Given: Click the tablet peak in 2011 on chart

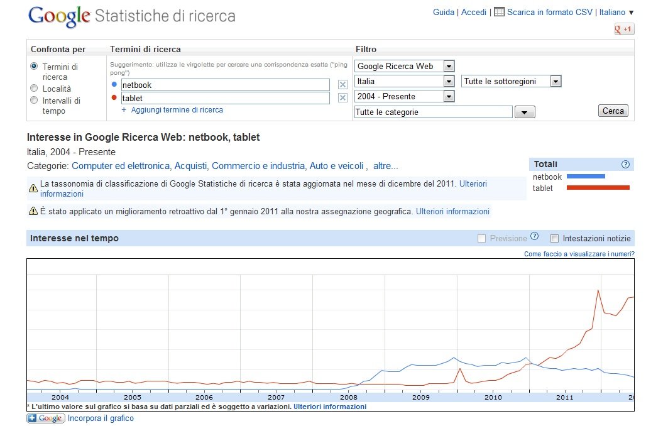Looking at the screenshot, I should pos(598,290).
